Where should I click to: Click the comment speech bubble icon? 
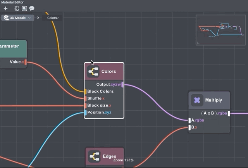(x=32, y=8)
